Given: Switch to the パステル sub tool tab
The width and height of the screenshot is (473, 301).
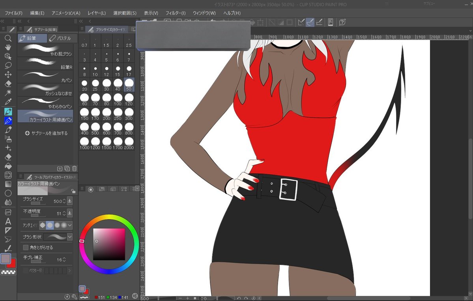Looking at the screenshot, I should (63, 38).
